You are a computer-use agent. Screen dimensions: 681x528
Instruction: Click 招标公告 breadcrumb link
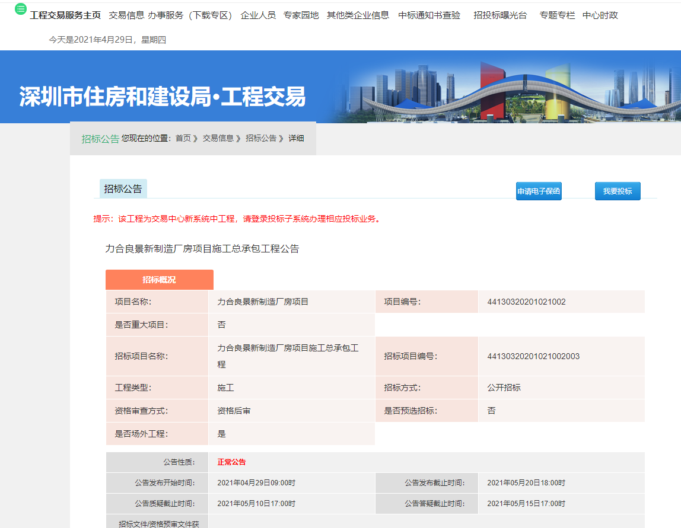coord(261,138)
